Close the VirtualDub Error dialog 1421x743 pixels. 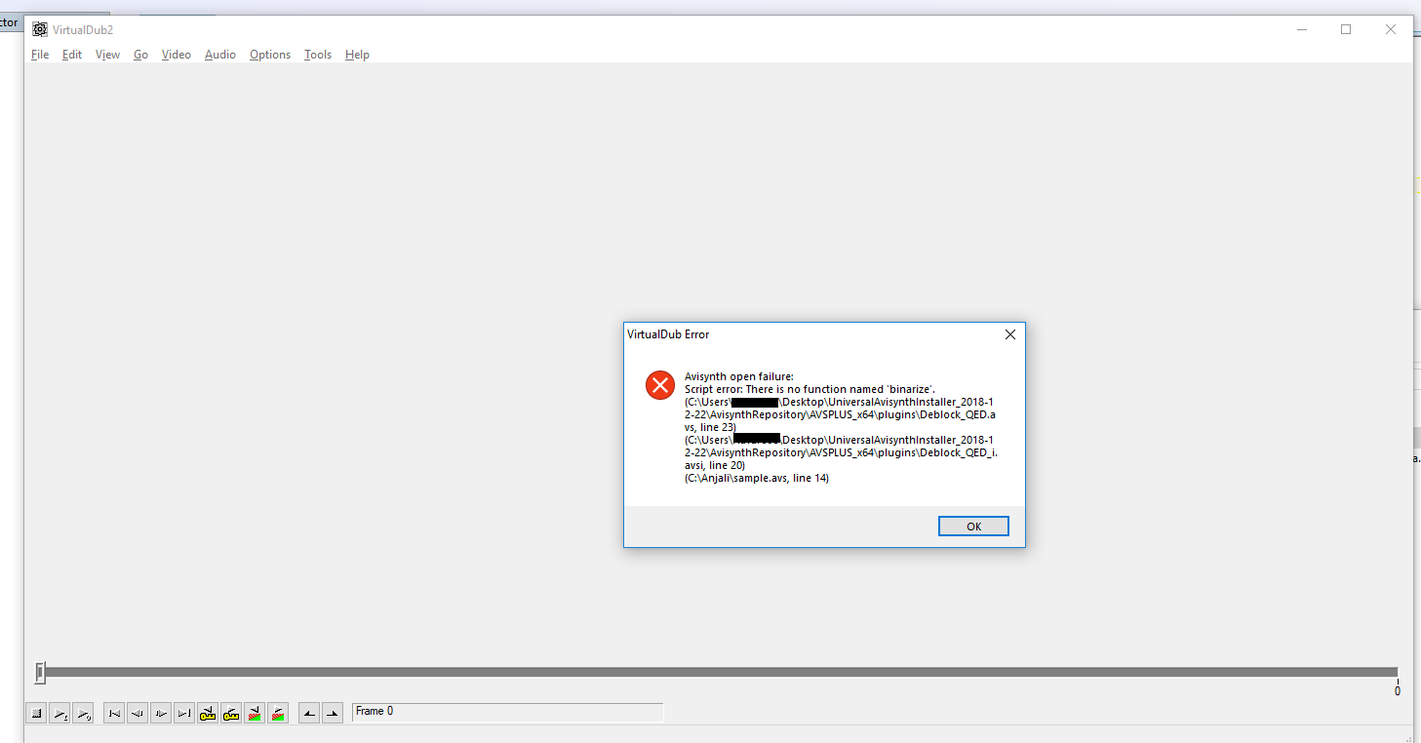click(1010, 334)
